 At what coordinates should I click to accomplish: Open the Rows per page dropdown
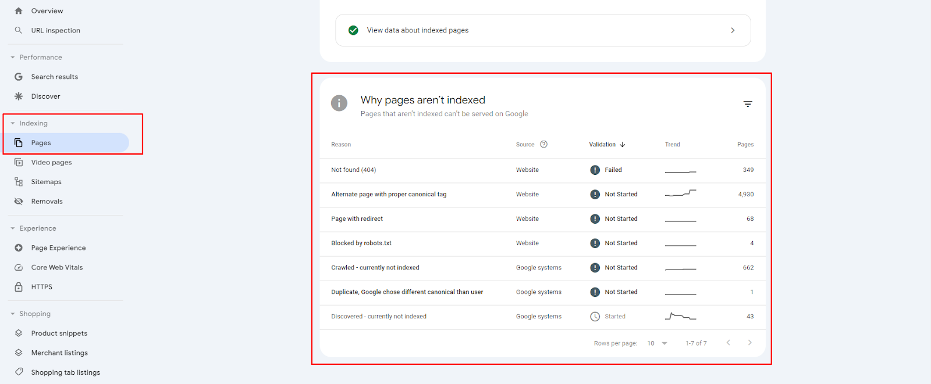coord(658,343)
